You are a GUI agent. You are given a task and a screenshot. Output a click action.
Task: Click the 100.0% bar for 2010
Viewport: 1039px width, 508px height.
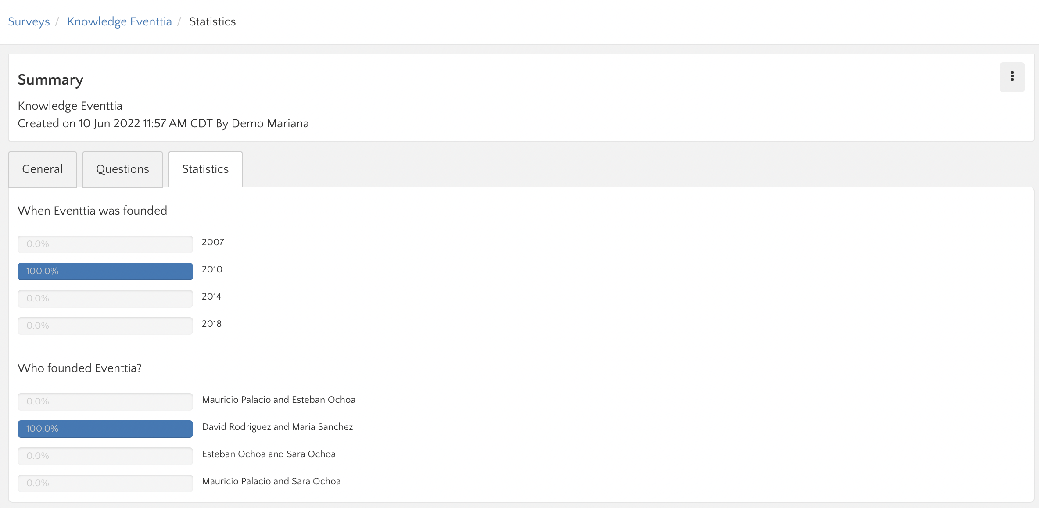(105, 271)
